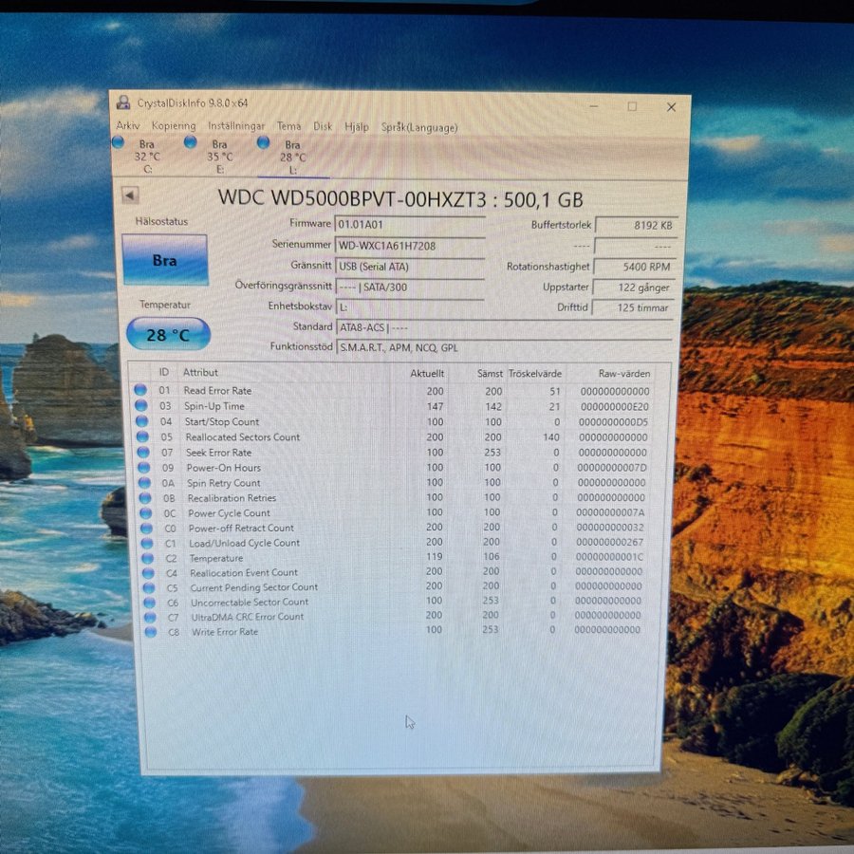The image size is (854, 854).
Task: Click the status orb beside Reallocated Sectors Count
Action: tap(141, 437)
